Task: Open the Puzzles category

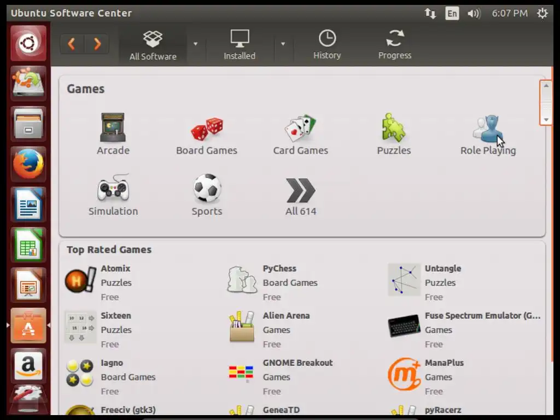Action: pos(394,135)
